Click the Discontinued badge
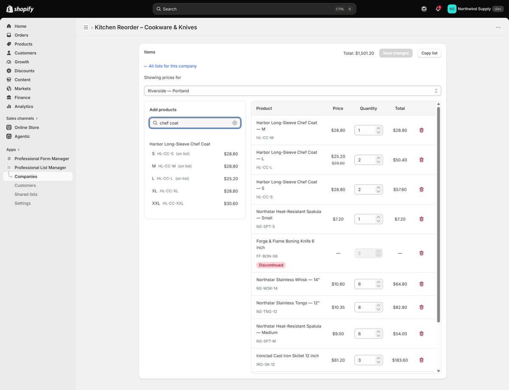The width and height of the screenshot is (509, 390). (x=271, y=265)
